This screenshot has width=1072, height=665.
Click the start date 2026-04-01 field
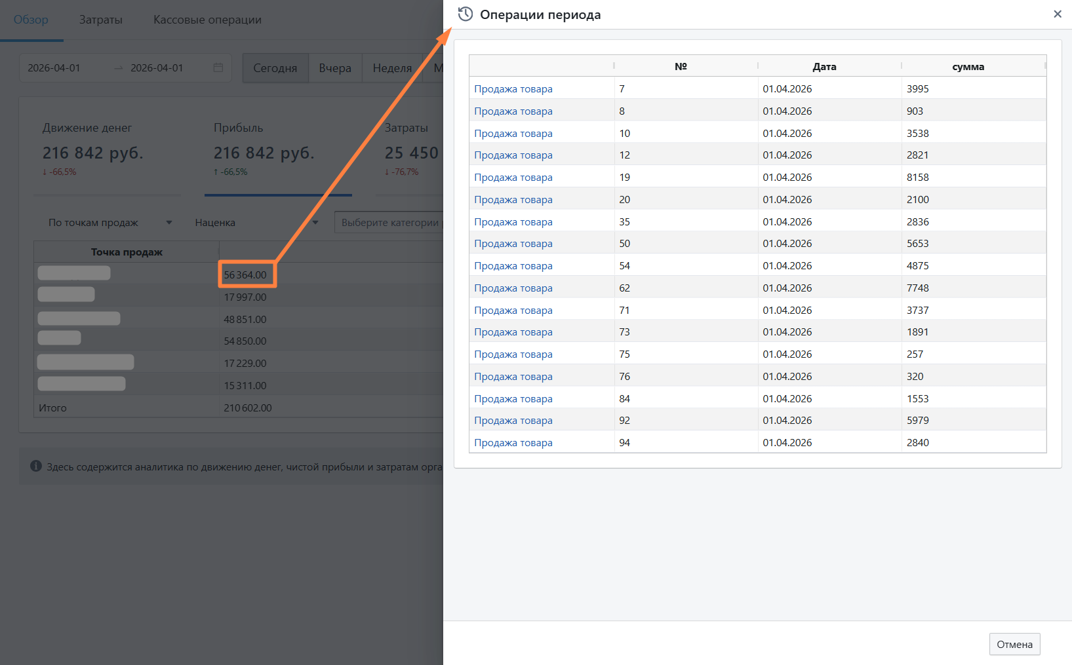(54, 68)
